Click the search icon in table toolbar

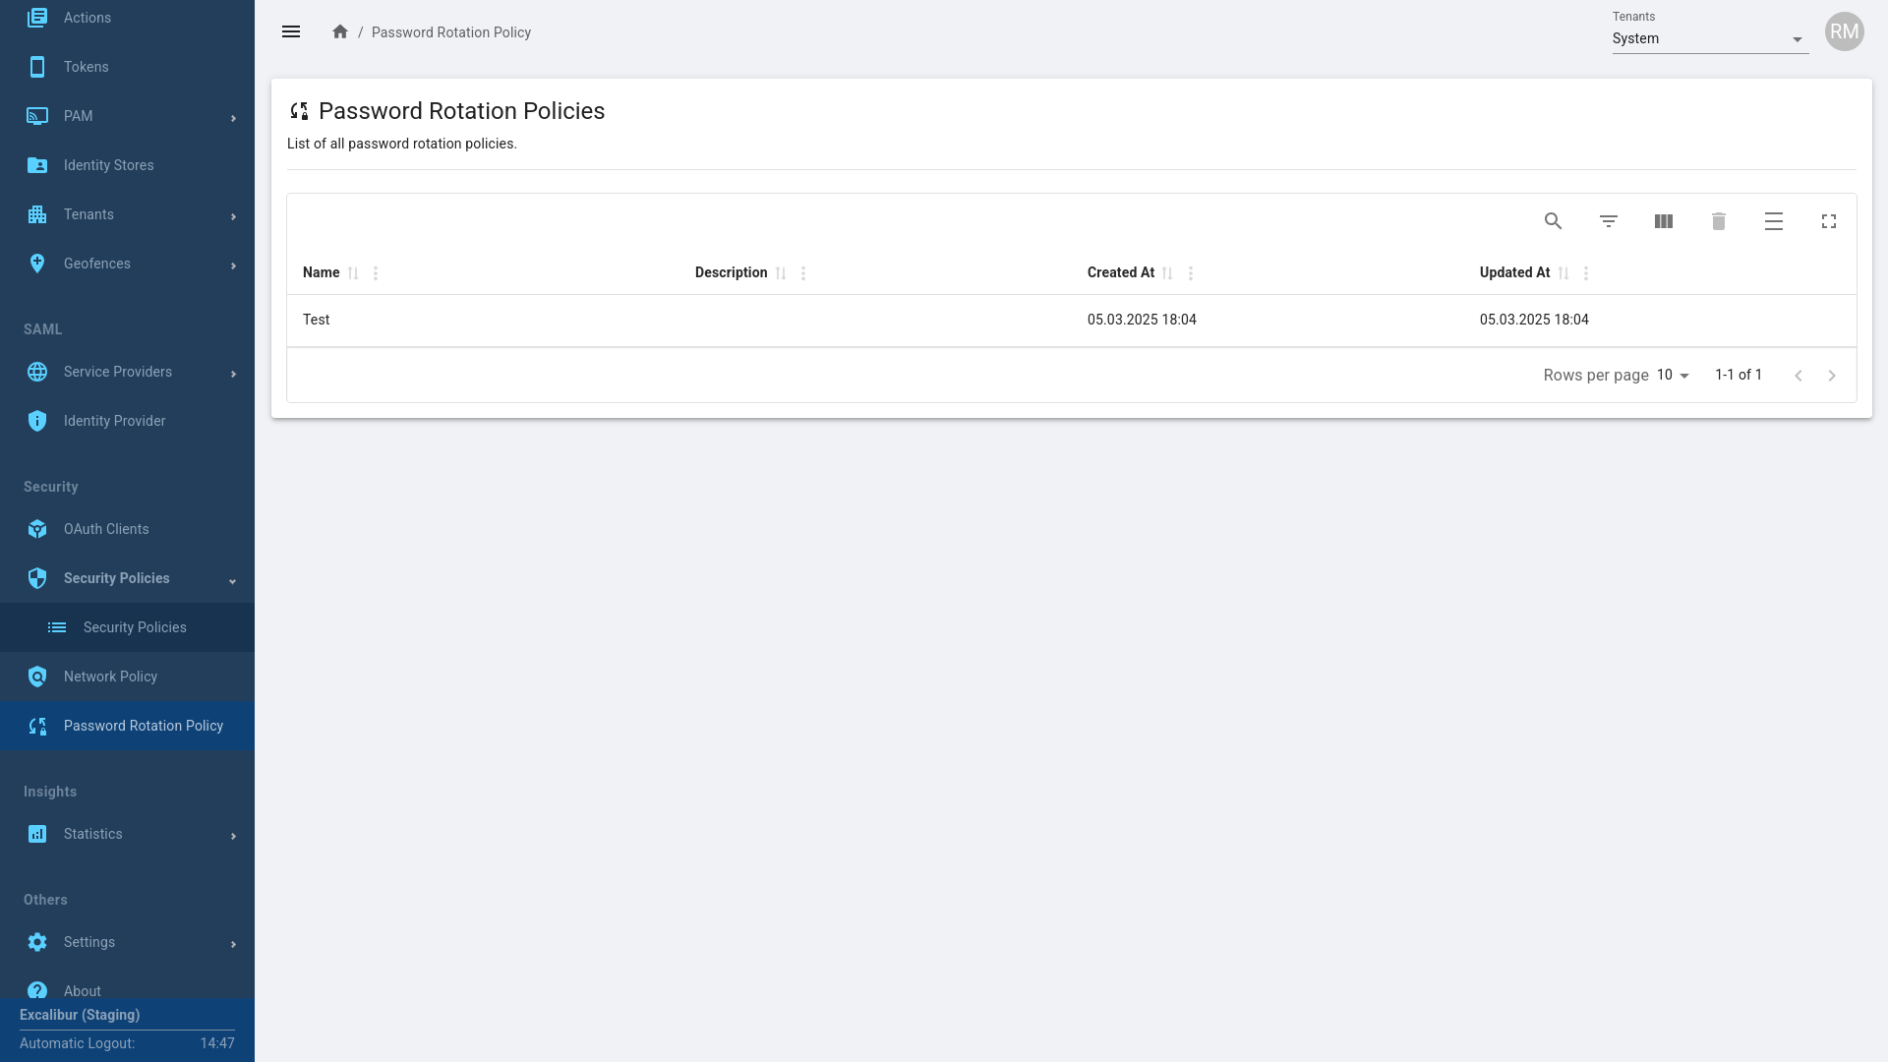click(1553, 221)
